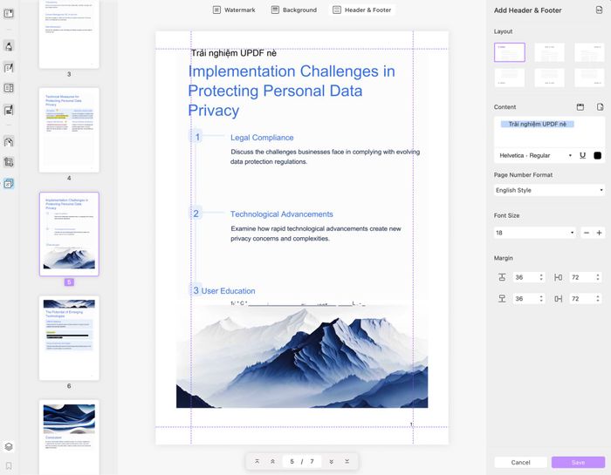Open the layers icon in left sidebar
The image size is (611, 475).
[9, 447]
